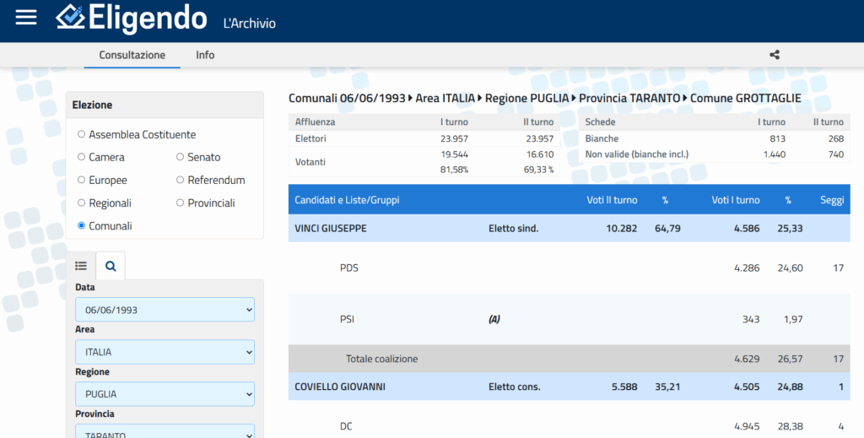Image resolution: width=864 pixels, height=438 pixels.
Task: Click candidate row COVIELLO GIOVANNI
Action: click(570, 387)
